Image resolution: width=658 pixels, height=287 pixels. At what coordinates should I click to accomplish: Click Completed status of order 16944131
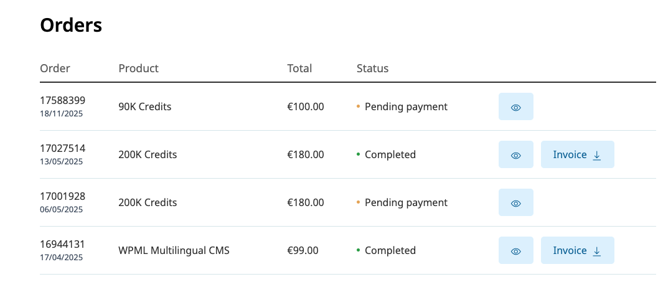tap(390, 251)
